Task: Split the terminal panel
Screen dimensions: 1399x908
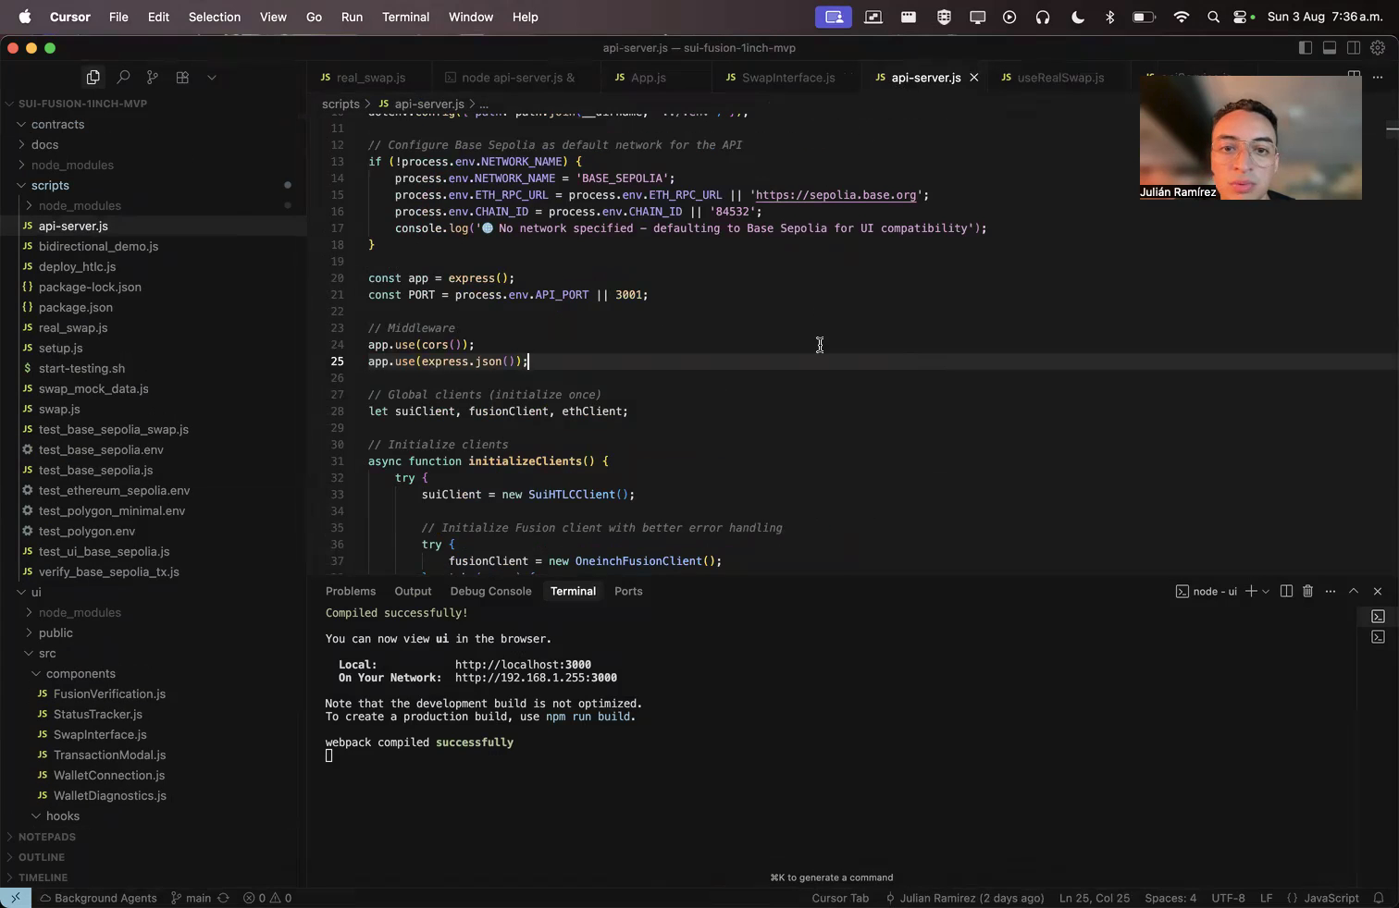Action: [1286, 591]
